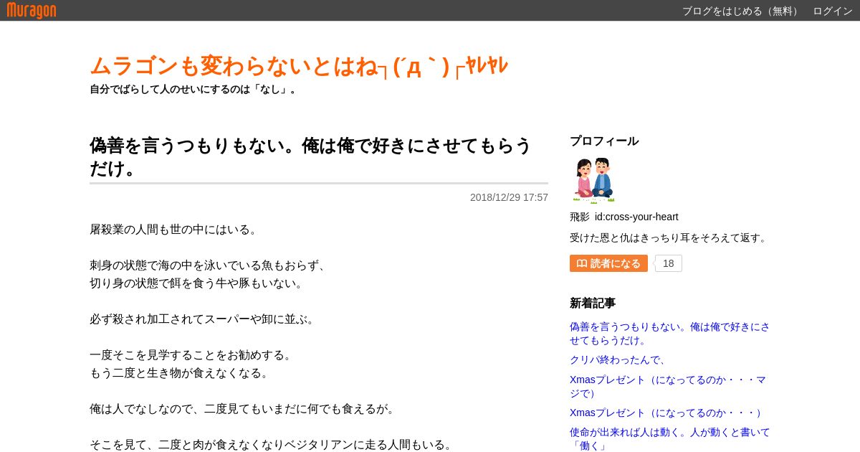Screen dimensions: 860x452
Task: Click the line 必ず殺され加工されてスーパーや卸に並ぶ
Action: pos(204,319)
